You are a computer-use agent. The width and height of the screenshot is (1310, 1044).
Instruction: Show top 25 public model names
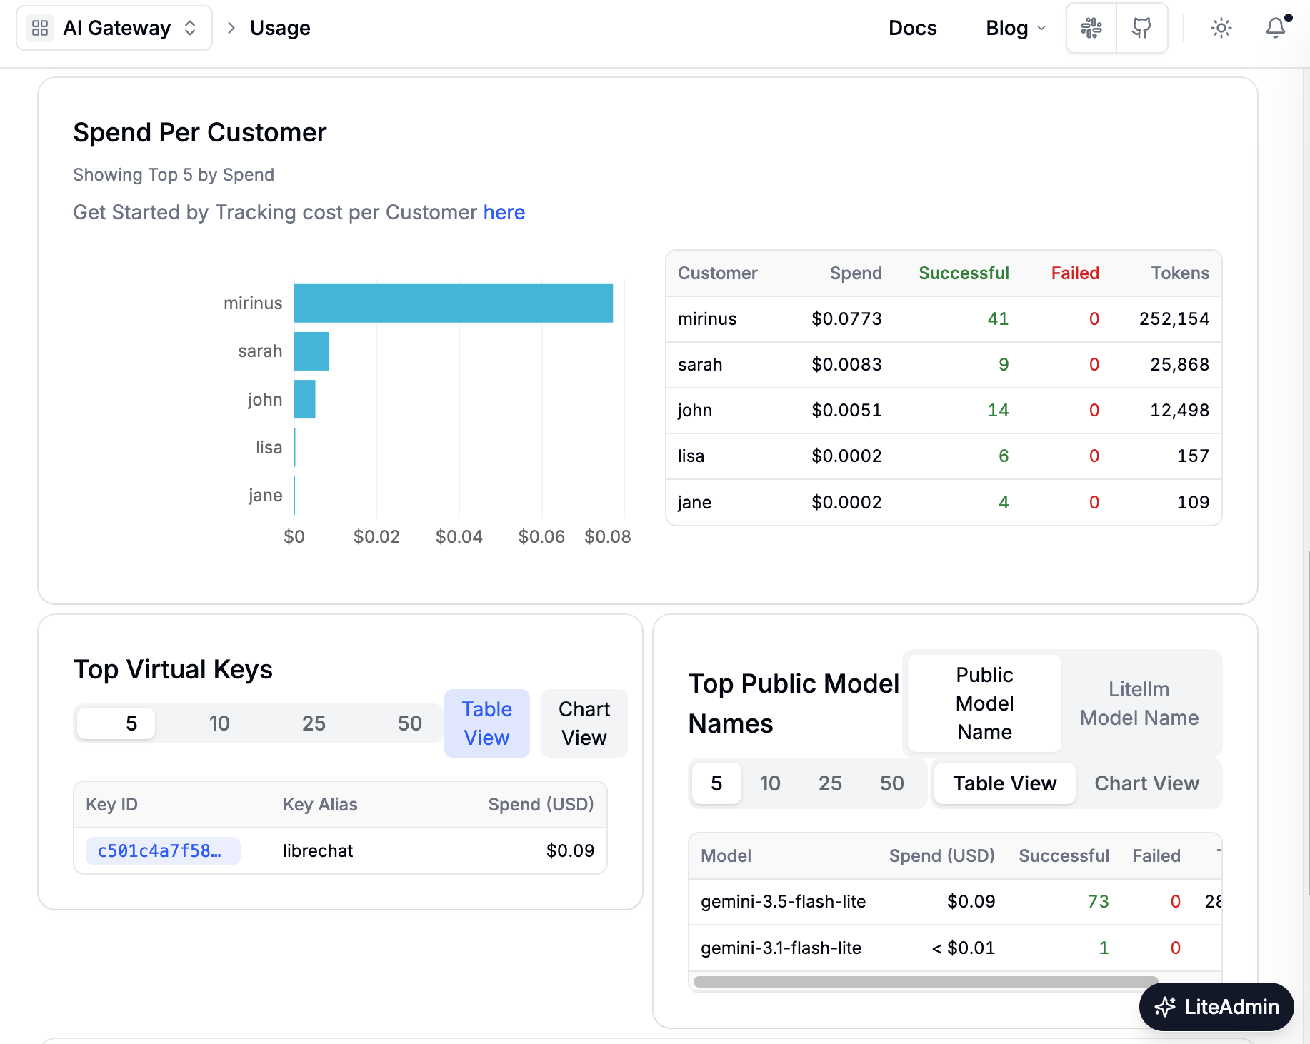(x=830, y=783)
